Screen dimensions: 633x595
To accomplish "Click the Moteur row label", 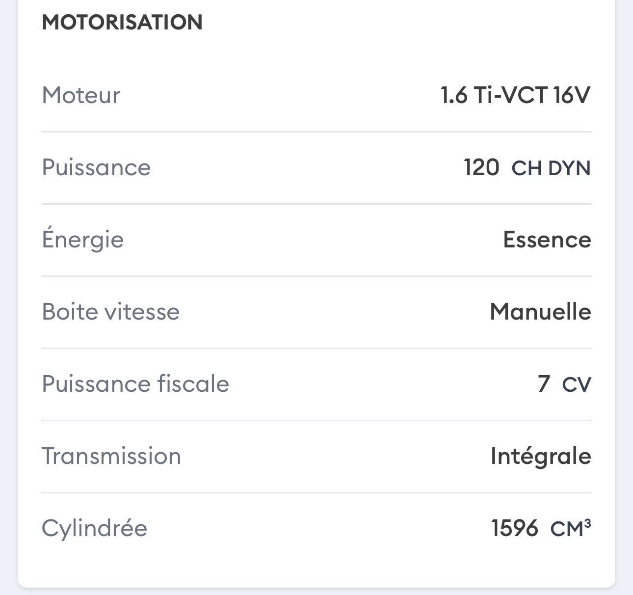I will [81, 95].
